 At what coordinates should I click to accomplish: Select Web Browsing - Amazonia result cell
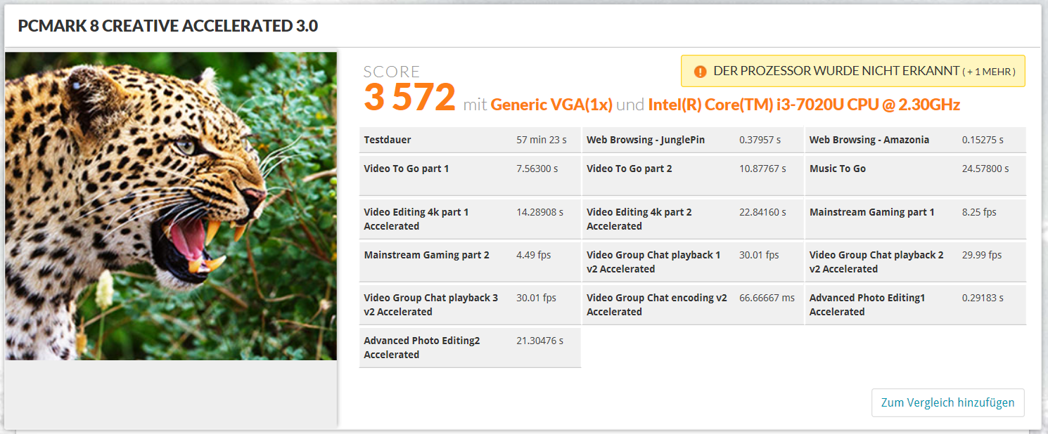click(x=915, y=140)
